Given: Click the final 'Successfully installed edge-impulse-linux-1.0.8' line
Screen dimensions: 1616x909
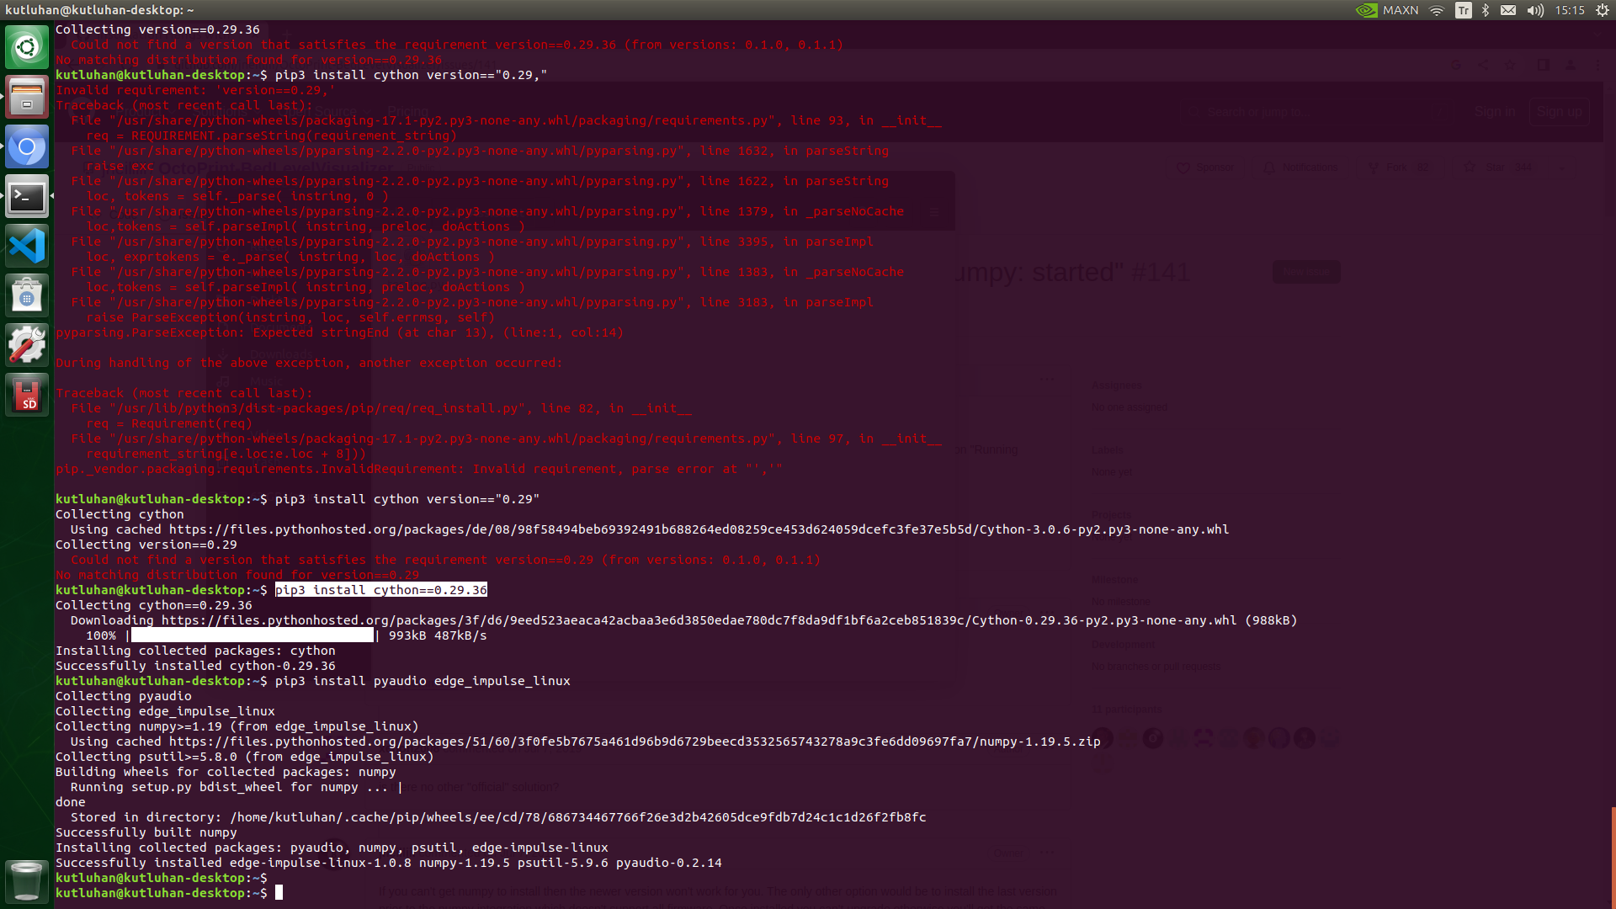Looking at the screenshot, I should tap(389, 863).
